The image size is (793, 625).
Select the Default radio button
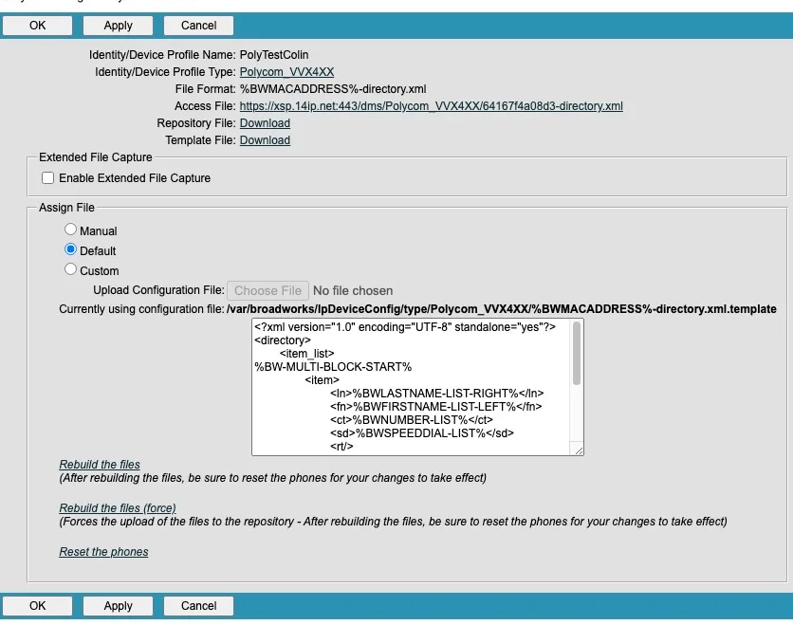[71, 249]
